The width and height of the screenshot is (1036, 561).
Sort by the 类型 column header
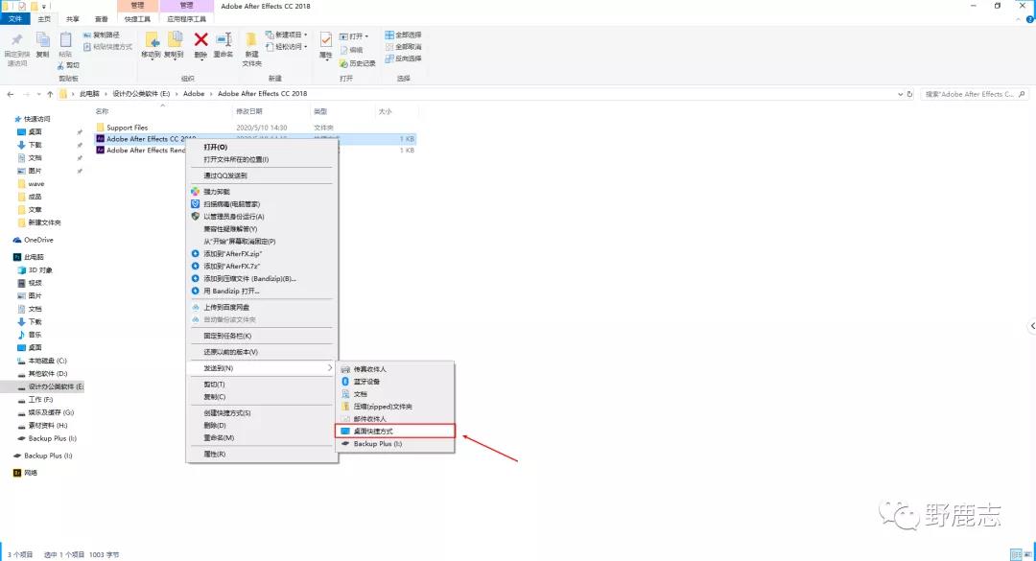(x=320, y=111)
